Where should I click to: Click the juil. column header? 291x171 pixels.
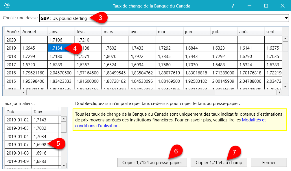224,32
